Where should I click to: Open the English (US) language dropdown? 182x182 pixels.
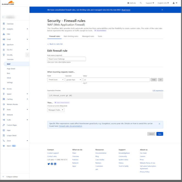[x=163, y=3]
